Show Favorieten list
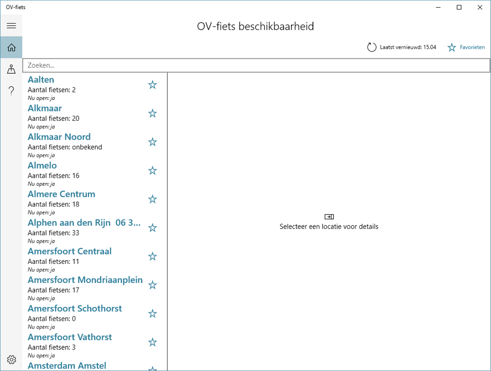The image size is (491, 371). click(x=466, y=47)
